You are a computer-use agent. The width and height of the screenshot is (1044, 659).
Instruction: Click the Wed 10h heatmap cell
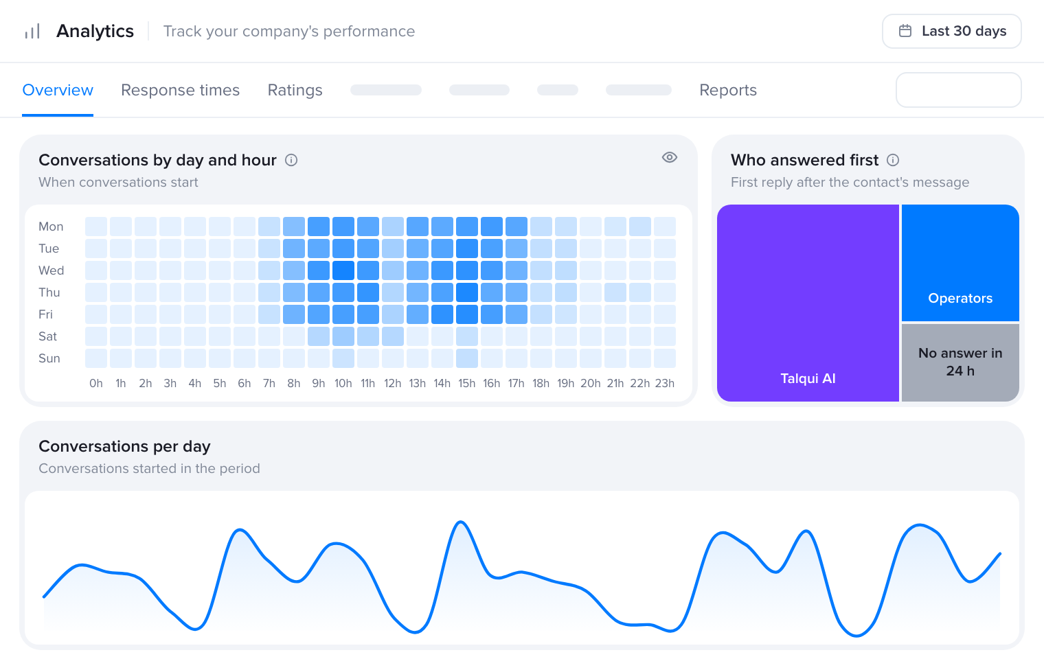point(343,270)
